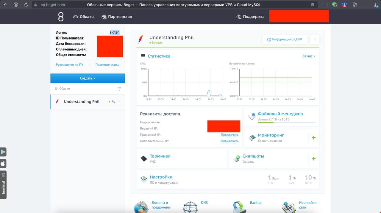The image size is (381, 213).
Task: Open the File manager folder icon
Action: (x=252, y=116)
